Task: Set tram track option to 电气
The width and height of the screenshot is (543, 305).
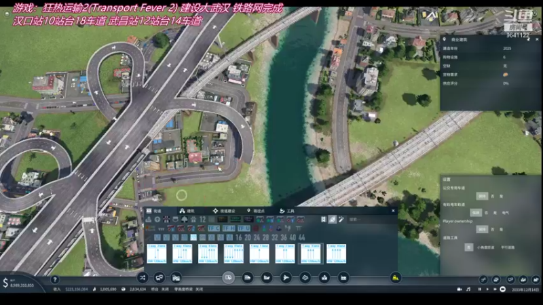Action: tap(506, 213)
